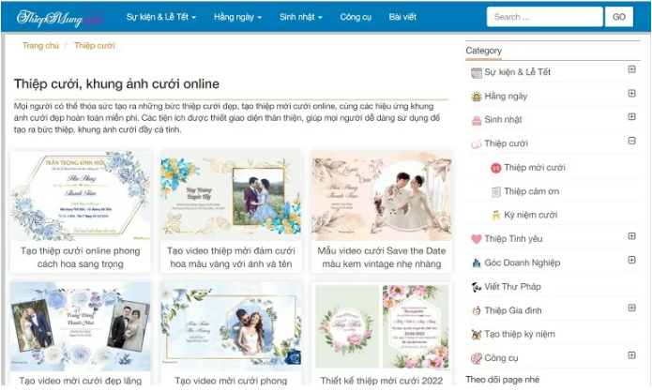Screen dimensions: 652x391
Task: Collapse the Thiệp cưới sidebar category
Action: (x=631, y=142)
